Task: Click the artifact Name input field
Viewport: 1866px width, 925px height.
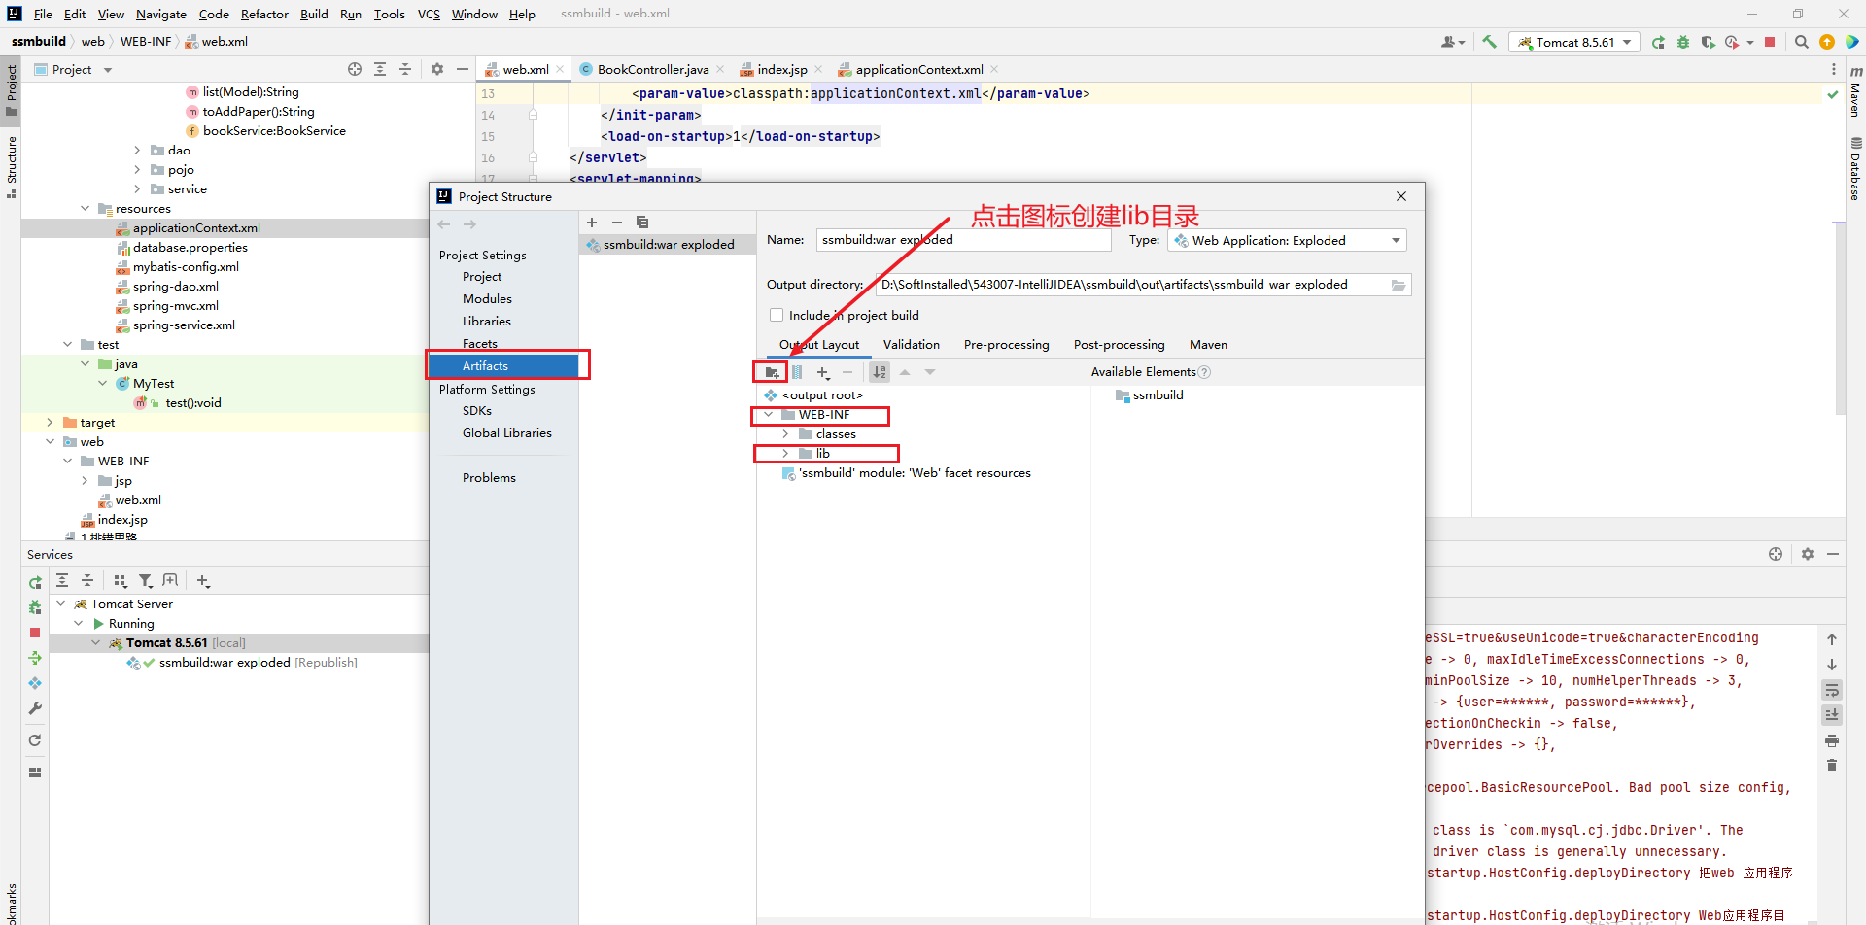Action: (963, 240)
